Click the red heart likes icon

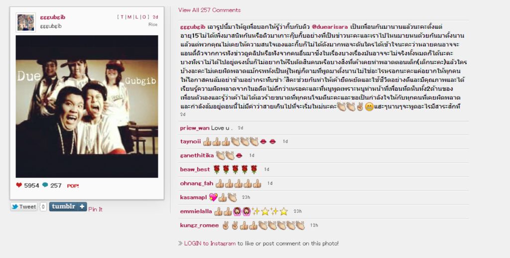[x=19, y=185]
